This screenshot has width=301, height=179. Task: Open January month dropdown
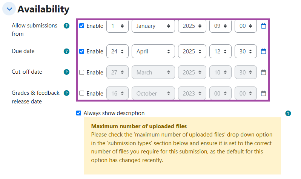pyautogui.click(x=153, y=26)
